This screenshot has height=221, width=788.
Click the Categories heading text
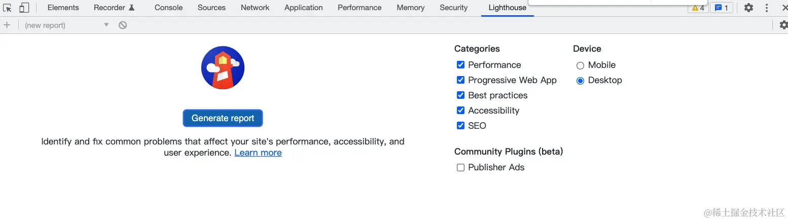point(477,49)
